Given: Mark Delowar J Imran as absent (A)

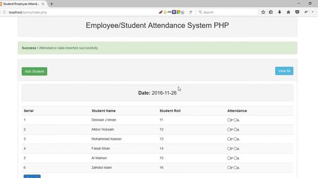Looking at the screenshot, I should [x=235, y=120].
